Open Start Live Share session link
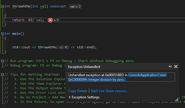This screenshot has height=108, width=185. 109,91
